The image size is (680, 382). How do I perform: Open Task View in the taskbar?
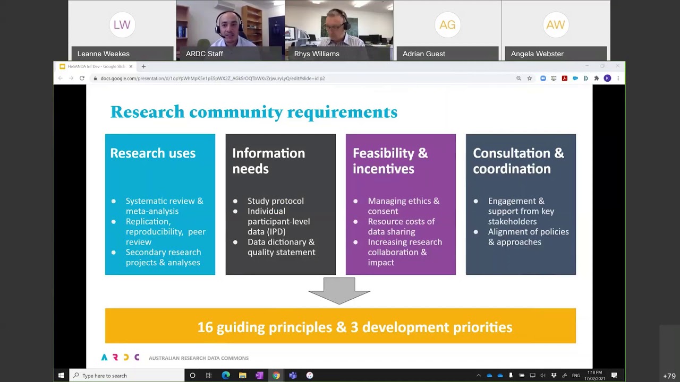pos(209,376)
